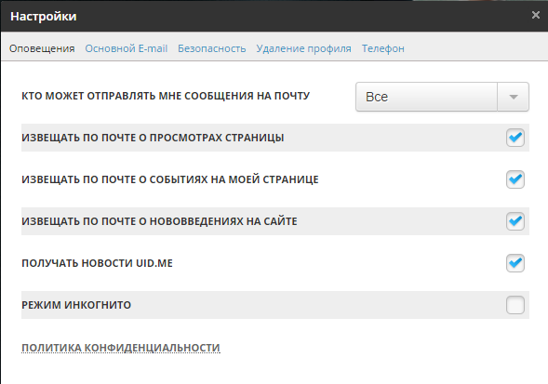Uncheck the о просмотрах страницы notification checkbox
548x384 pixels.
click(x=515, y=138)
